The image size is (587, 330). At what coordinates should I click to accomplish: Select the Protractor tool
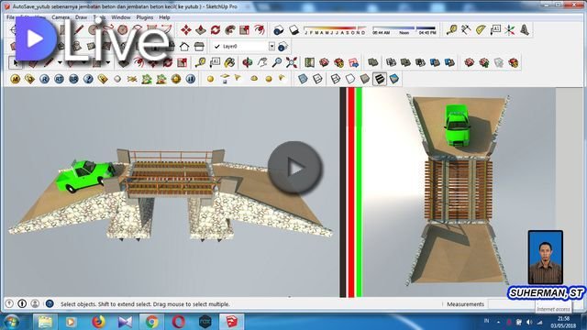pyautogui.click(x=481, y=30)
